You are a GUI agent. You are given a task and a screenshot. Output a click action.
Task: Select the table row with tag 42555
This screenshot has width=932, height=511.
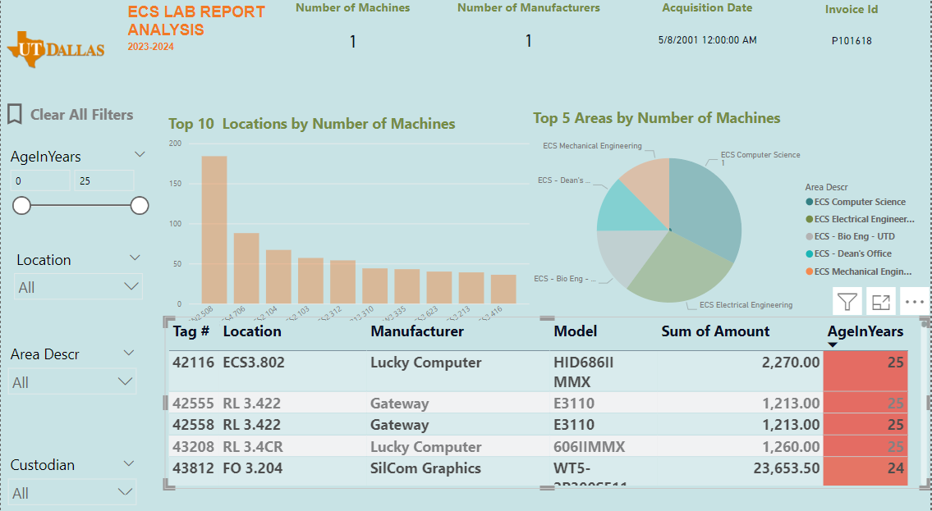(538, 403)
